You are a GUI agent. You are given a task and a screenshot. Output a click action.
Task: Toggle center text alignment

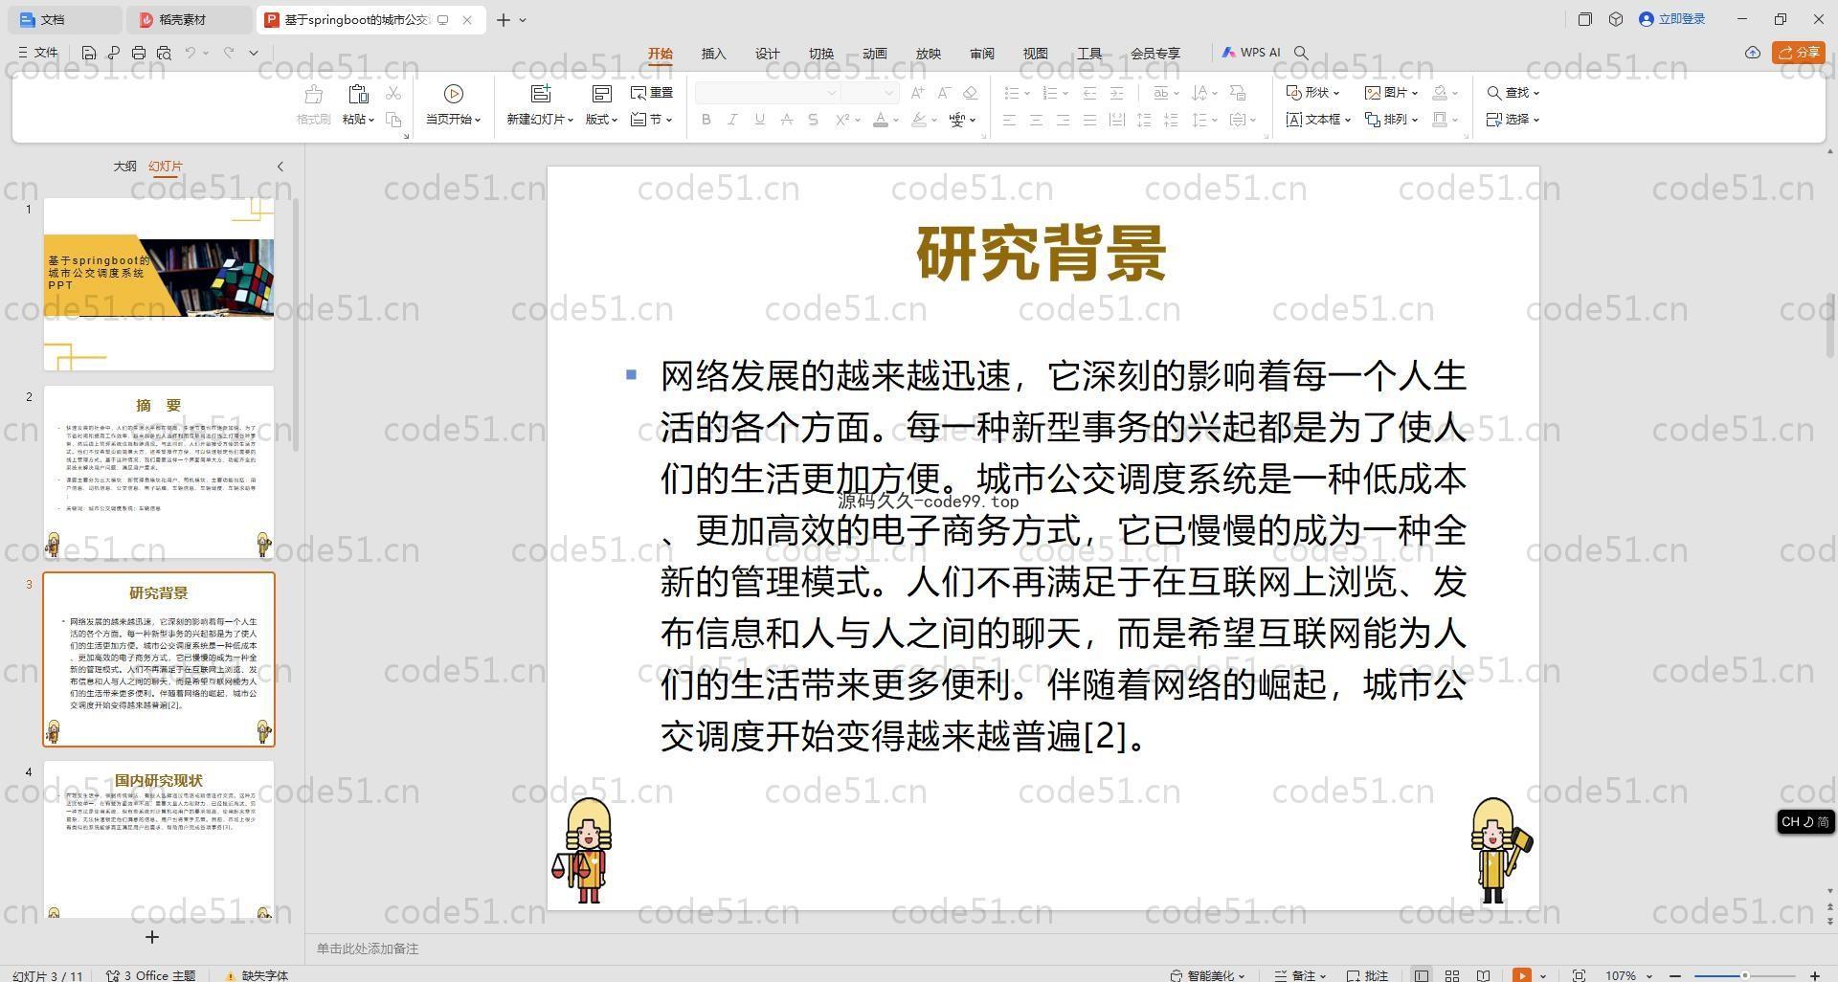(1036, 120)
